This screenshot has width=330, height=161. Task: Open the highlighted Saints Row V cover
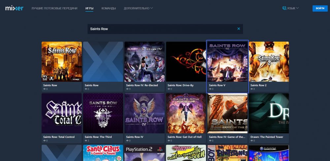coord(227,61)
